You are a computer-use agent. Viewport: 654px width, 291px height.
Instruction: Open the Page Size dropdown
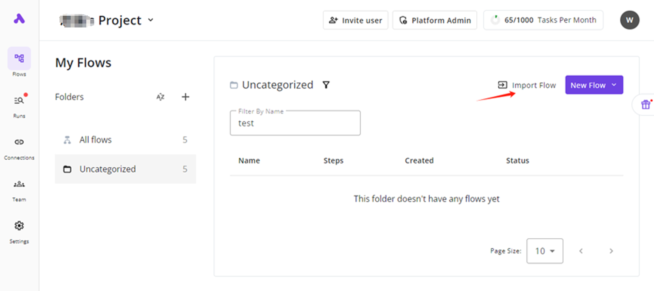tap(544, 251)
